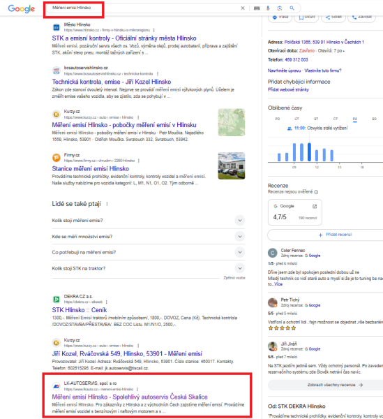
Task: Click Přidat webové stránky link
Action: (x=288, y=89)
